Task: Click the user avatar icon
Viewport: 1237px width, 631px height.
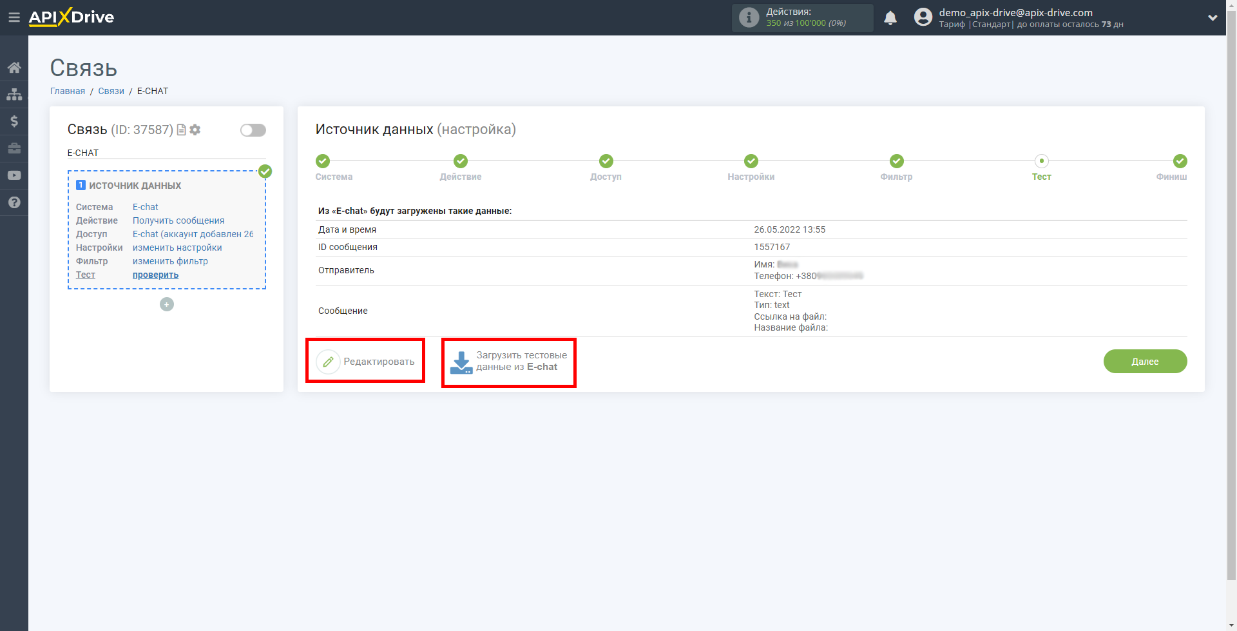Action: pos(923,17)
